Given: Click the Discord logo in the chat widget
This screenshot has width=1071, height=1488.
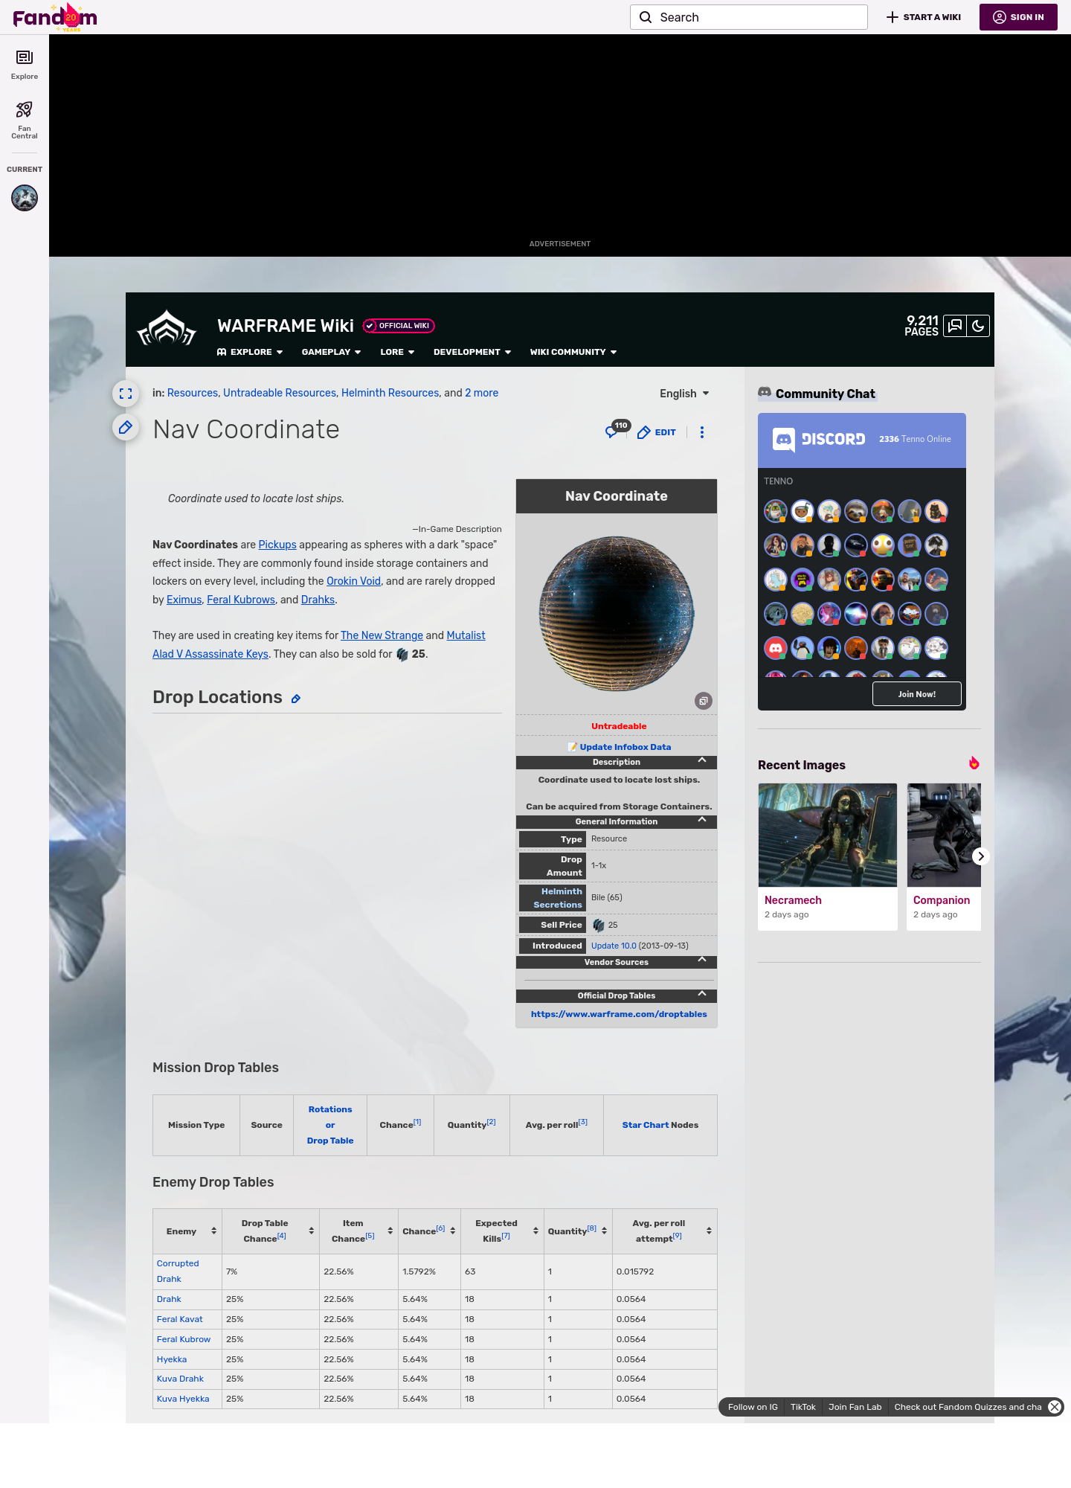Looking at the screenshot, I should [x=819, y=439].
